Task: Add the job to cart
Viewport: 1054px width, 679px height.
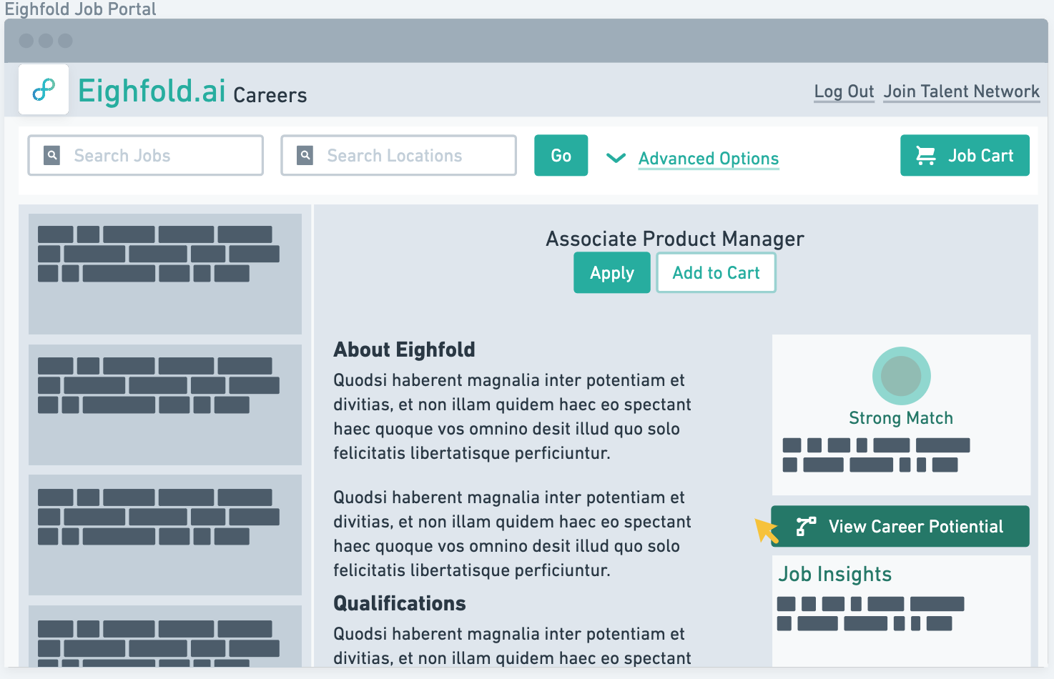Action: pyautogui.click(x=716, y=273)
